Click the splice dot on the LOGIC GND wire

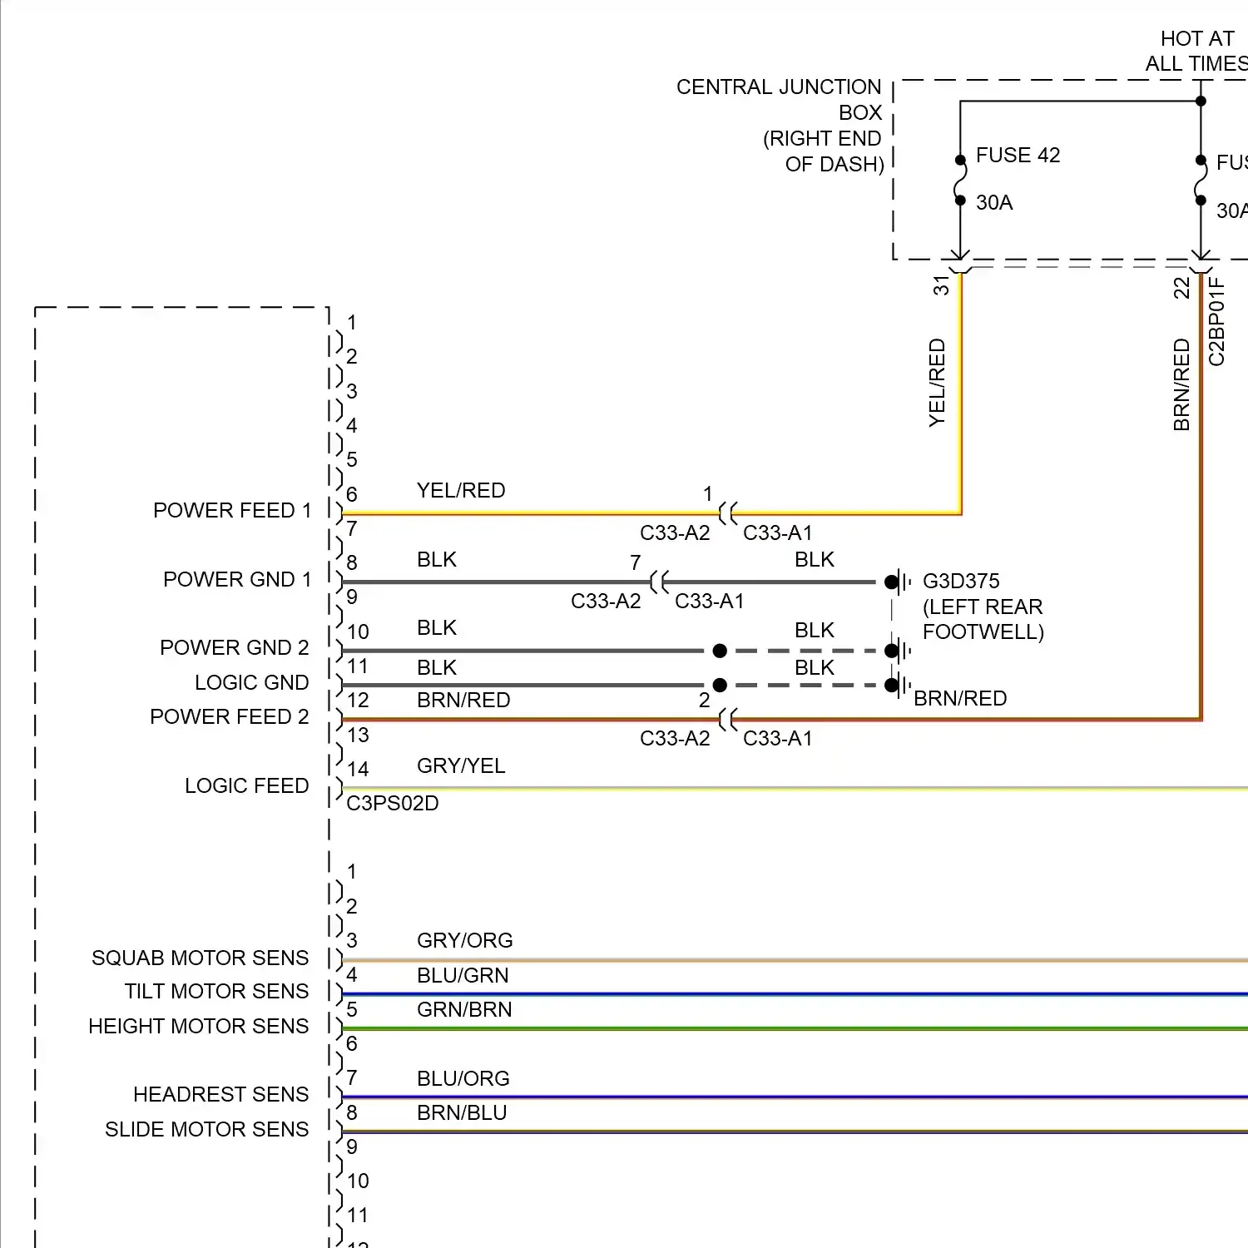pos(720,685)
